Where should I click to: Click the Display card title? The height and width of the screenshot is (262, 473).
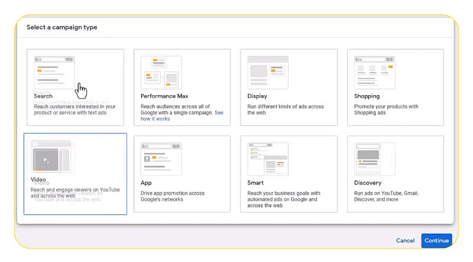tap(257, 96)
